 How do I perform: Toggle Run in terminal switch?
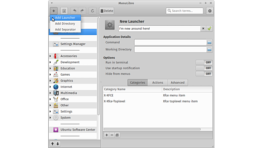point(204,62)
